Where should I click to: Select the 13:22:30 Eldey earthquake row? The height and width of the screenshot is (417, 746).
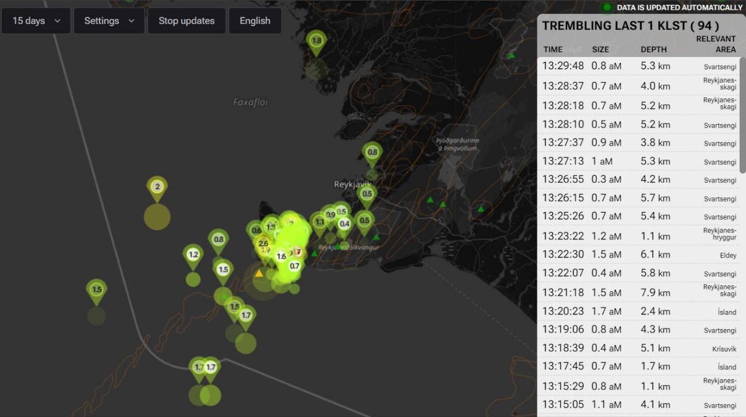tap(639, 255)
